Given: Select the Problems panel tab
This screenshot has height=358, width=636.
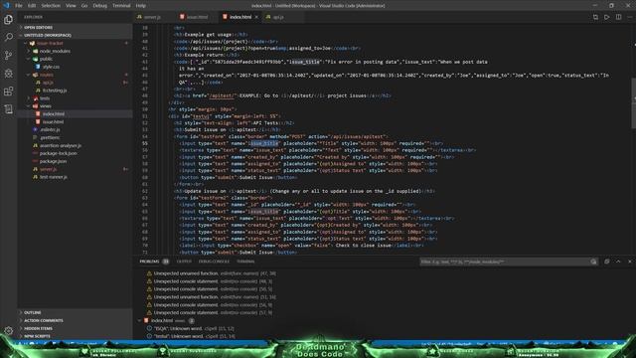Looking at the screenshot, I should coord(149,262).
